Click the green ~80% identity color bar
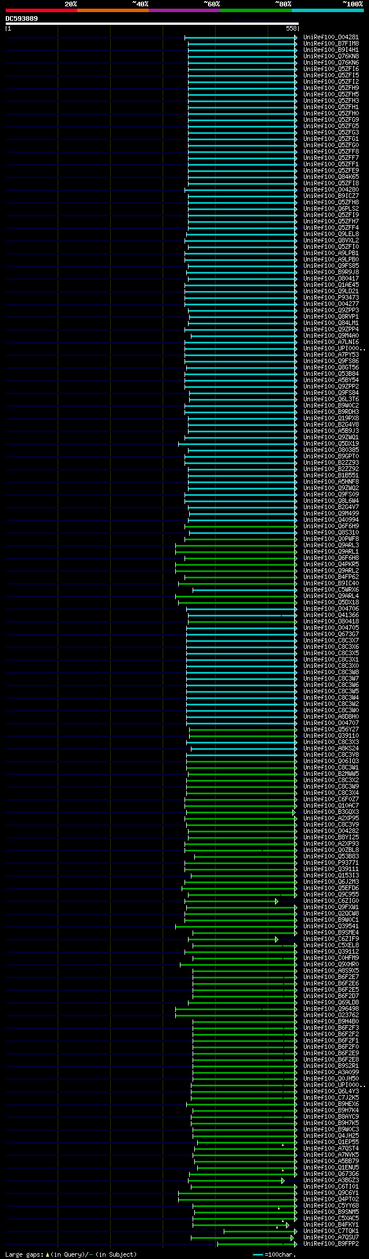The height and width of the screenshot is (1259, 369). (256, 10)
